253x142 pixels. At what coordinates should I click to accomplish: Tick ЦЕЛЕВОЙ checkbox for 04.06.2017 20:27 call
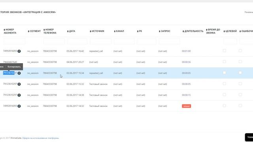[x=224, y=62]
